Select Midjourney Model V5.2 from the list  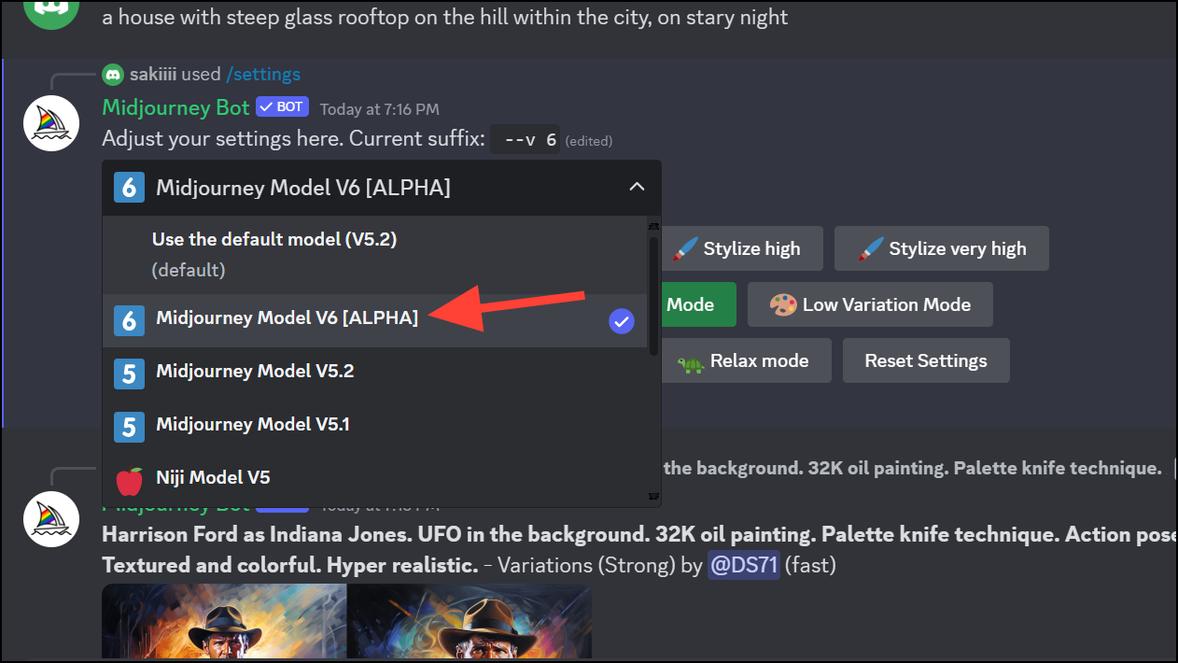coord(280,371)
